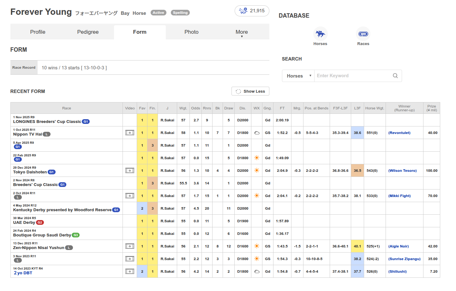Switch to the Pedigree tab
The image size is (456, 291).
click(88, 32)
